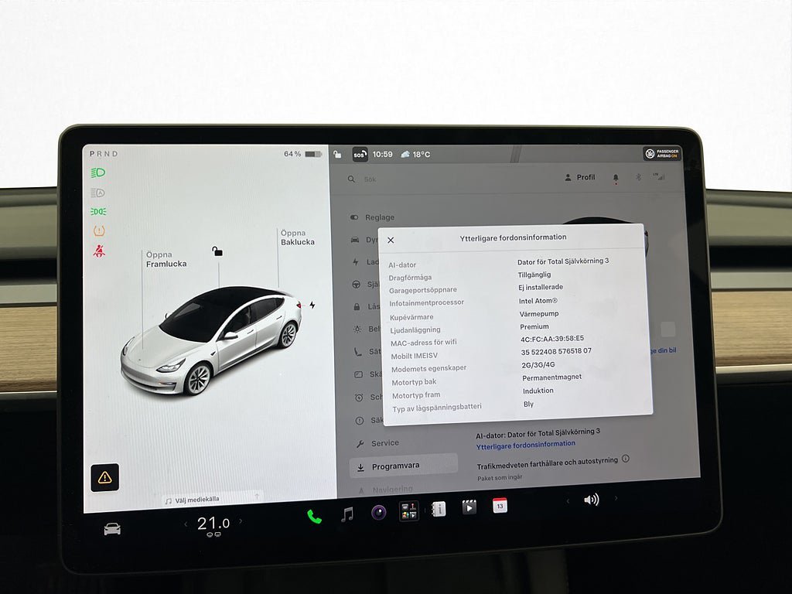
Task: Tap the Typ av lågspänningsbatteri label
Action: 437,407
